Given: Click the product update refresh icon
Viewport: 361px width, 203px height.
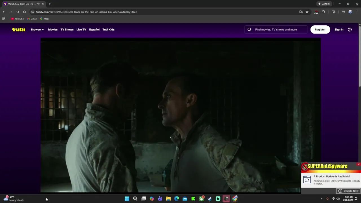Looking at the screenshot, I should [307, 180].
